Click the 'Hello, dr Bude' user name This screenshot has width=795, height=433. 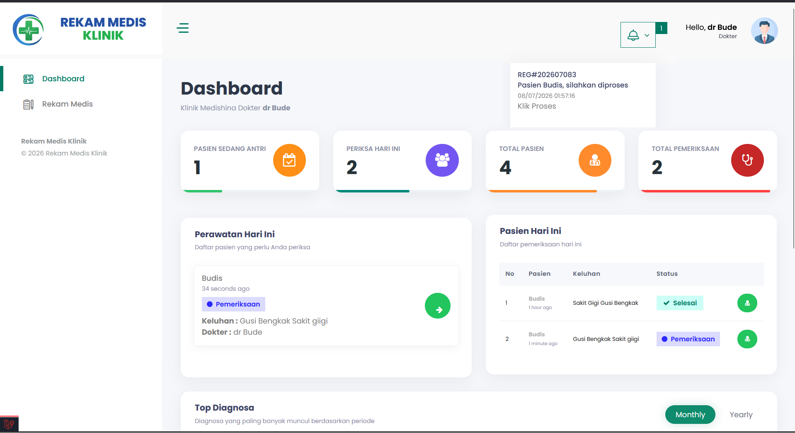(711, 27)
